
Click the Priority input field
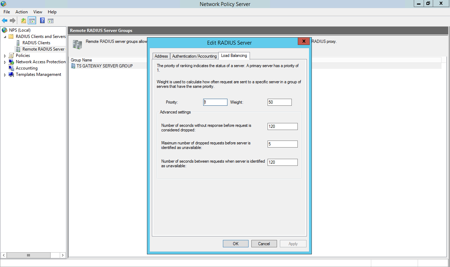click(x=216, y=102)
